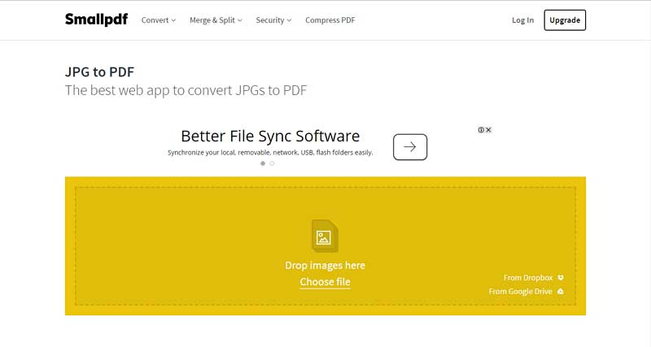
Task: Click the ad info icon
Action: click(481, 130)
